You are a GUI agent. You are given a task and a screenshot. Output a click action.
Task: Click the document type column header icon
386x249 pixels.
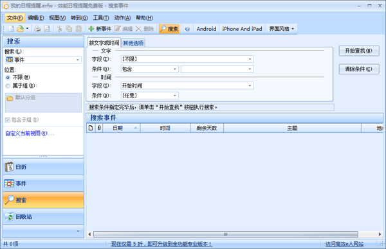91,128
